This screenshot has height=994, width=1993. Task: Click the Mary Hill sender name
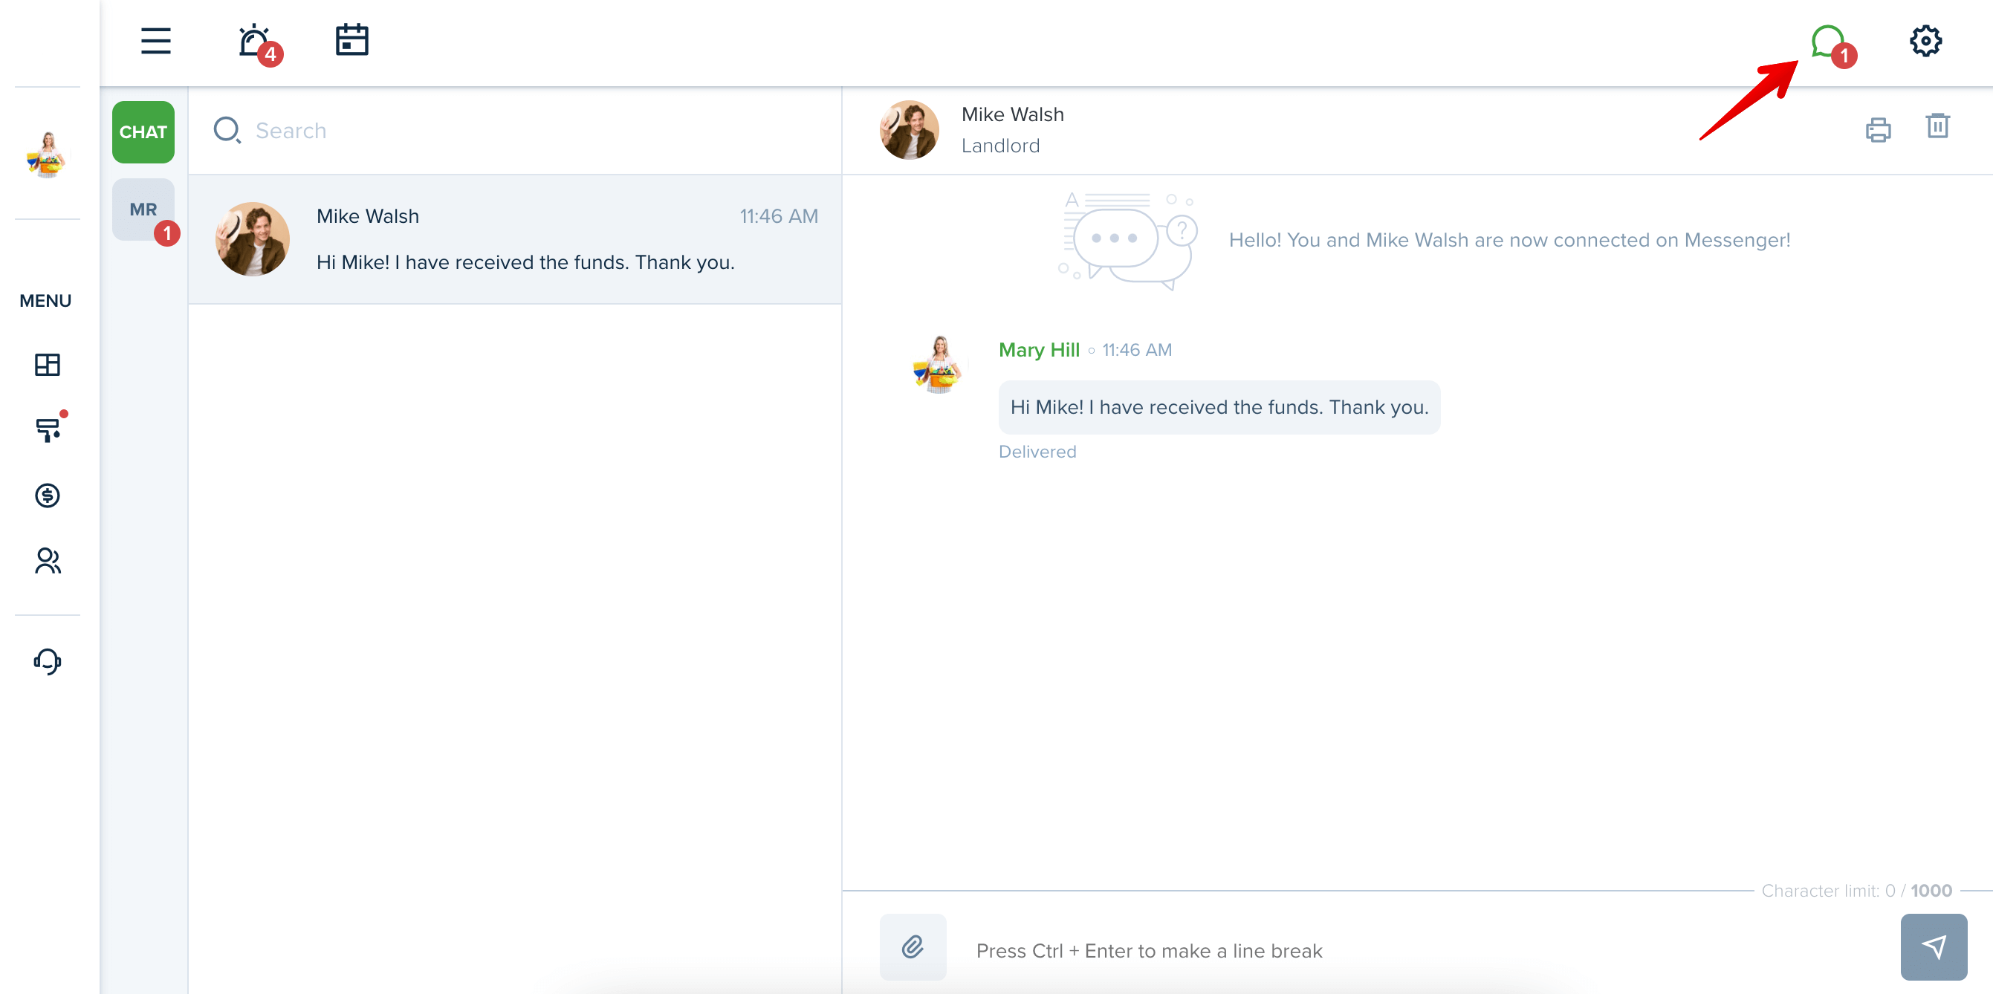pos(1038,351)
